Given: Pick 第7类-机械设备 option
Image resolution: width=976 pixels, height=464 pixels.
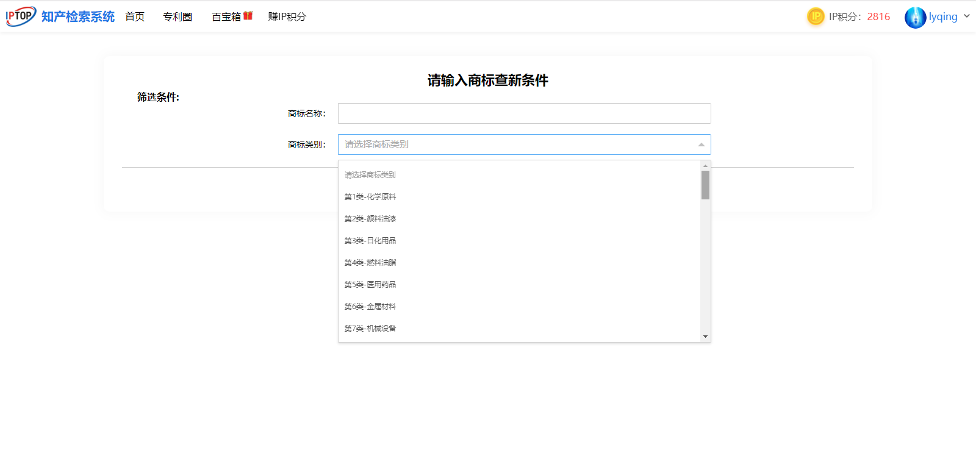Looking at the screenshot, I should tap(370, 329).
